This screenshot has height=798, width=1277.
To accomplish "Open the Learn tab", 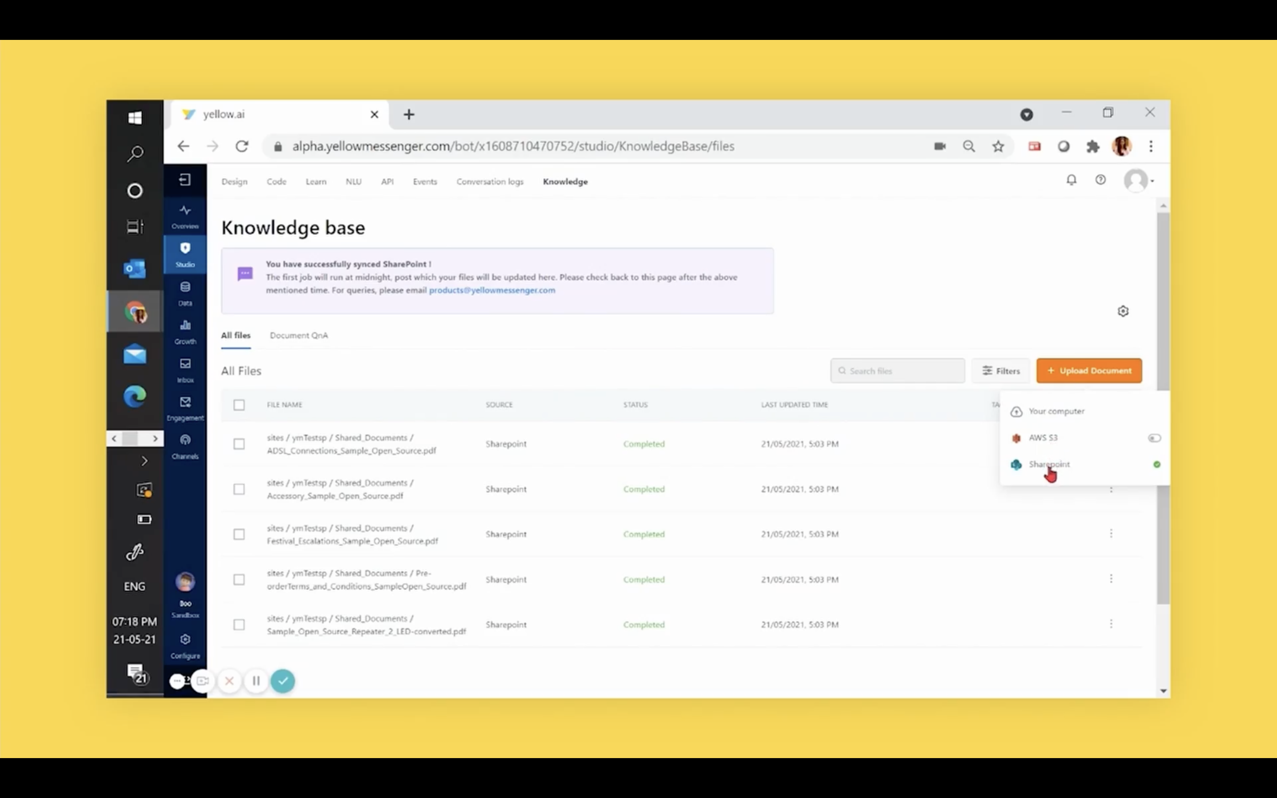I will pyautogui.click(x=316, y=182).
